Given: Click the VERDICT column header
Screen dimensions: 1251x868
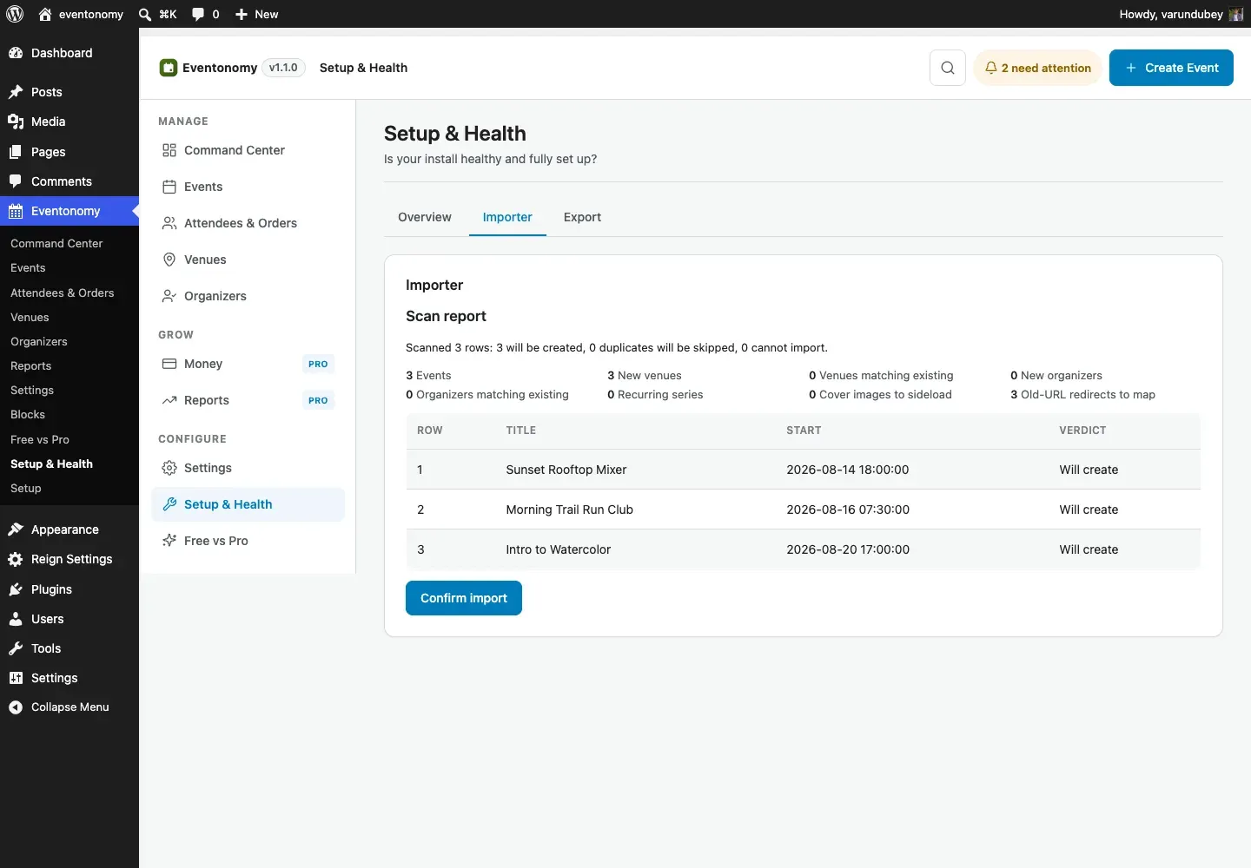Looking at the screenshot, I should [1082, 431].
